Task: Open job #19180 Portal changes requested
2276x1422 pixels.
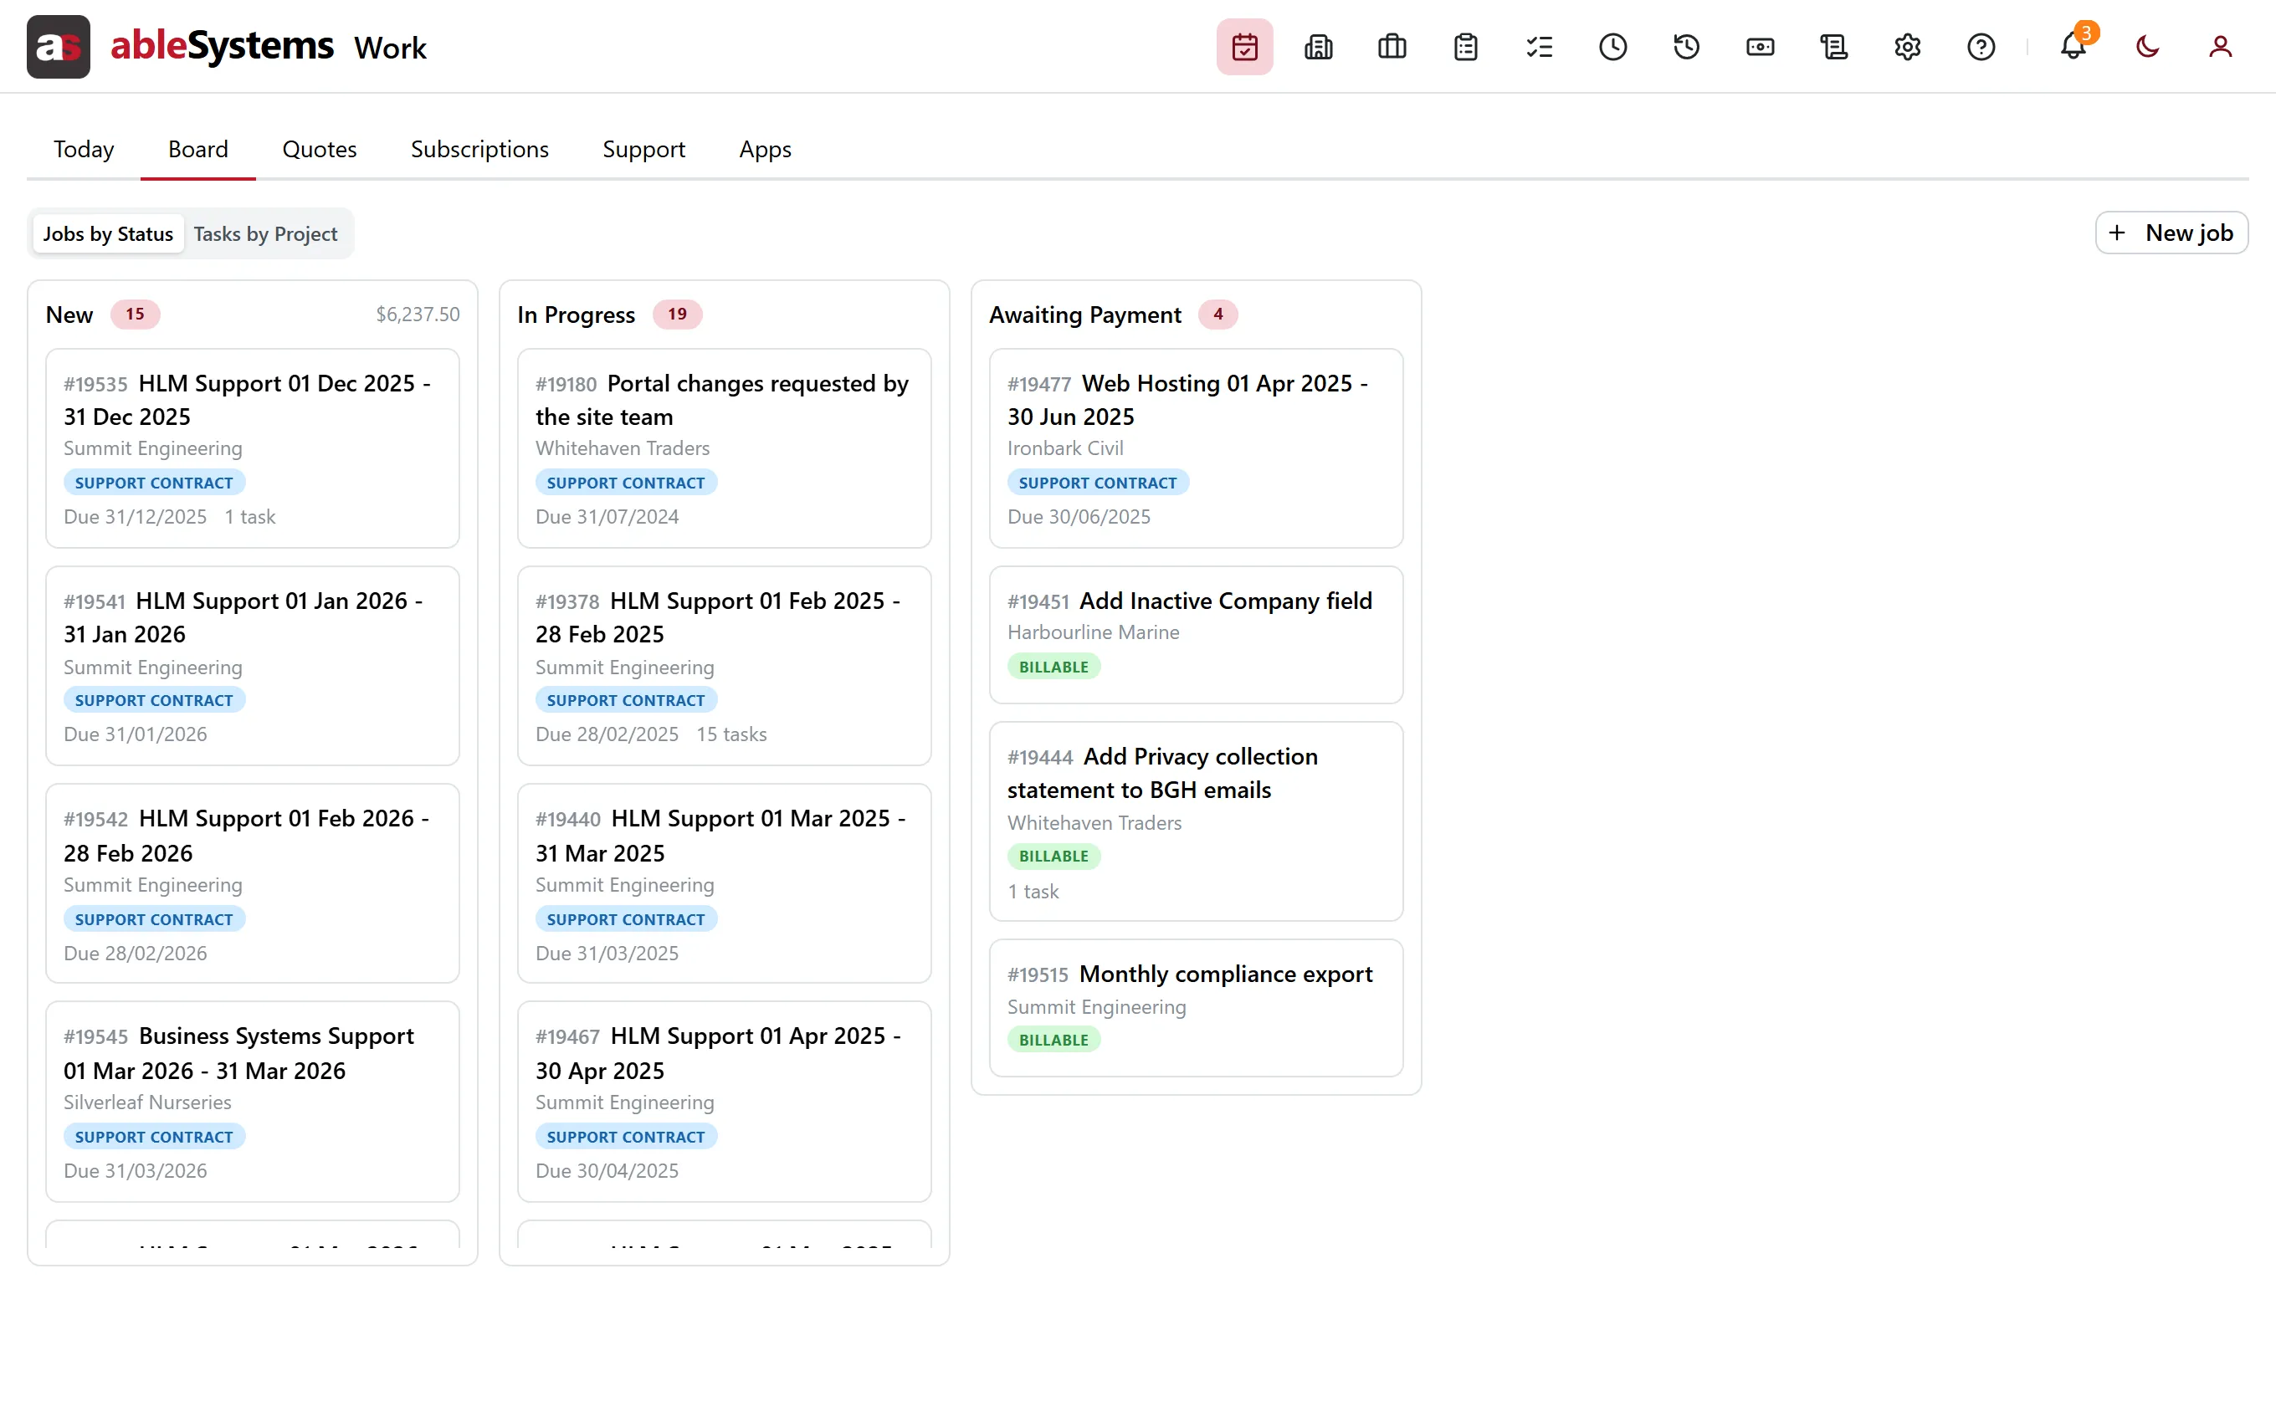Action: 724,448
